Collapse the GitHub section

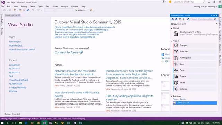pyautogui.click(x=172, y=28)
